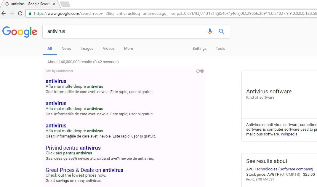Open the first antivirus ad link
Screen dimensions: 317x187
click(x=56, y=81)
